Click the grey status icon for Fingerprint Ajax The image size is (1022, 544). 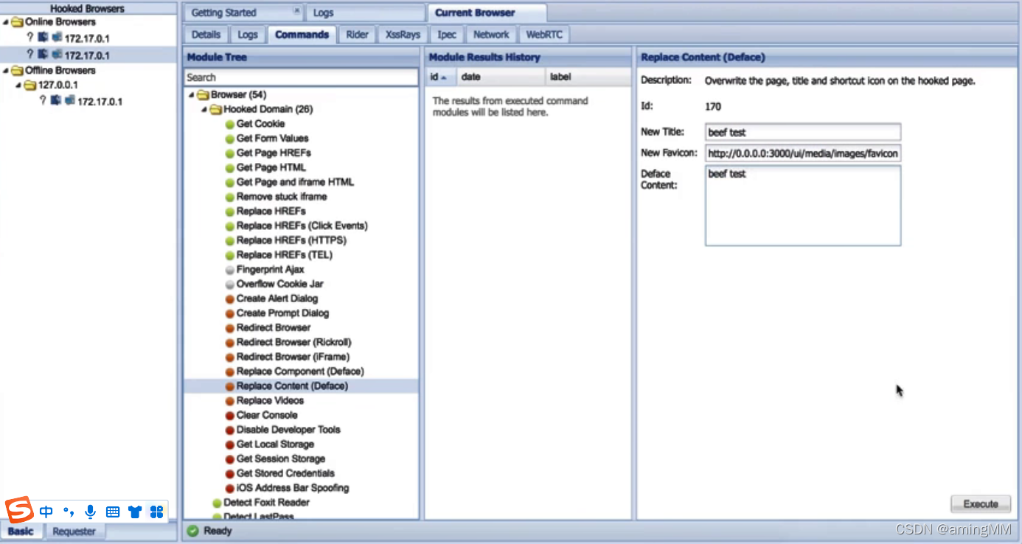pyautogui.click(x=230, y=270)
